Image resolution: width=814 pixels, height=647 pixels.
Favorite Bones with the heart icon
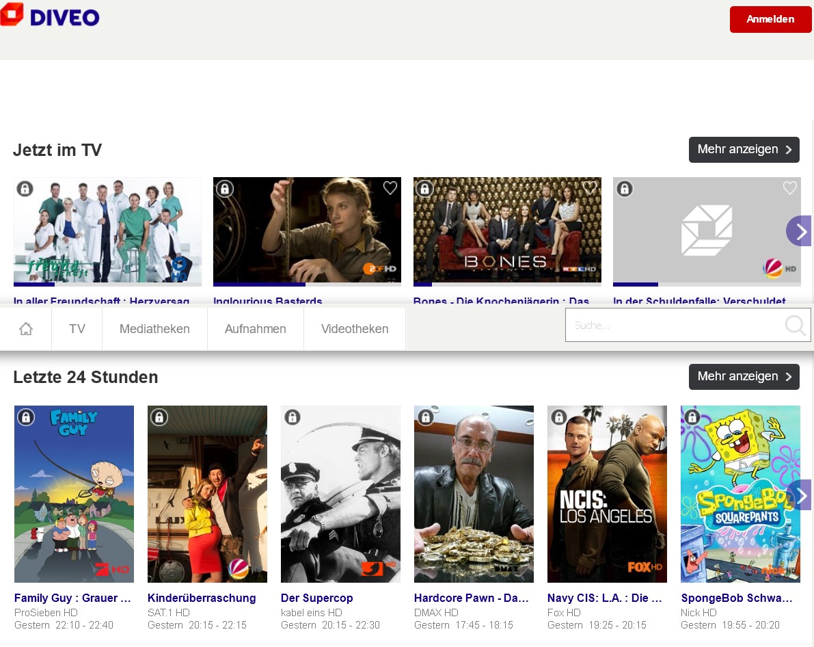590,187
